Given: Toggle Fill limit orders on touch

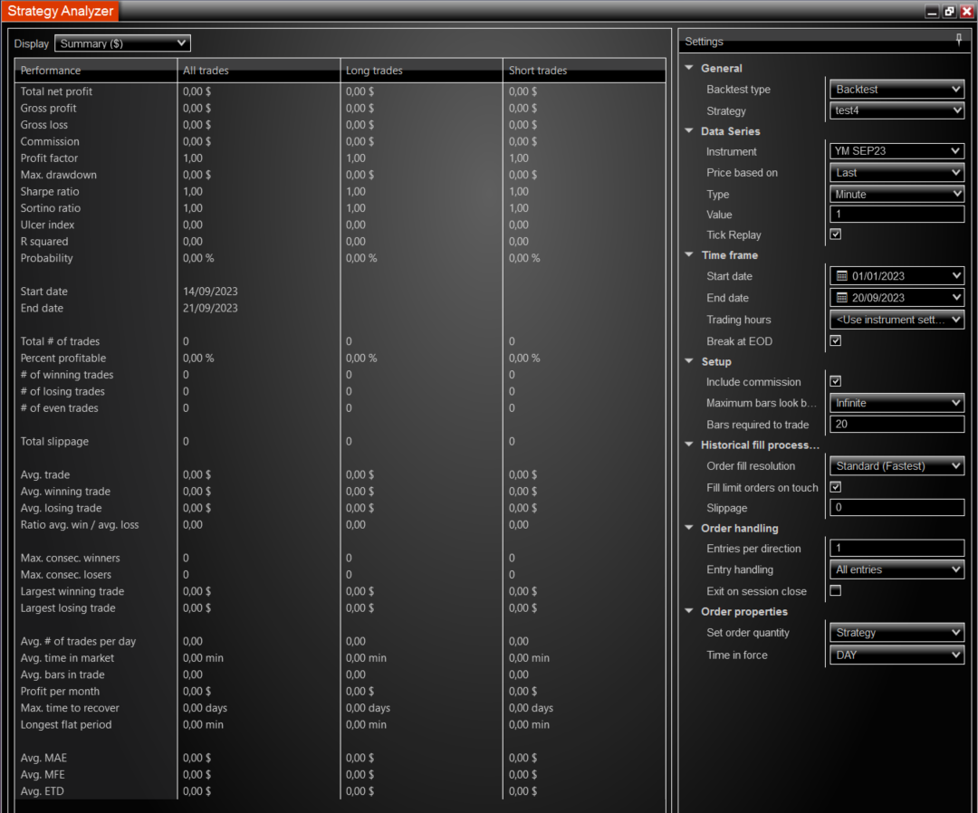Looking at the screenshot, I should point(836,487).
